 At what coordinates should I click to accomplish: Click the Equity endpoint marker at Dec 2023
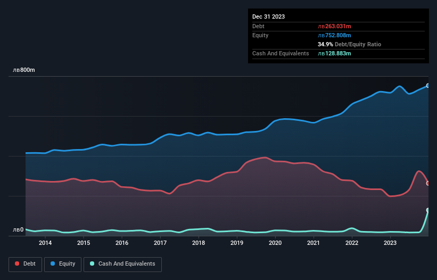coord(428,86)
